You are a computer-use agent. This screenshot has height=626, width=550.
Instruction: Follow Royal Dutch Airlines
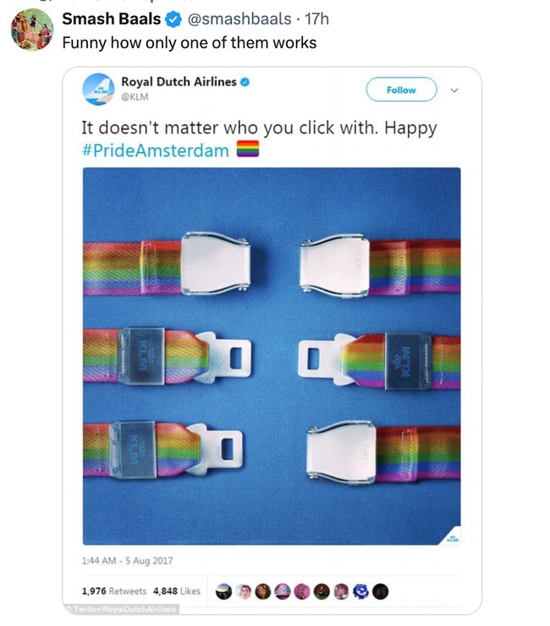click(401, 90)
